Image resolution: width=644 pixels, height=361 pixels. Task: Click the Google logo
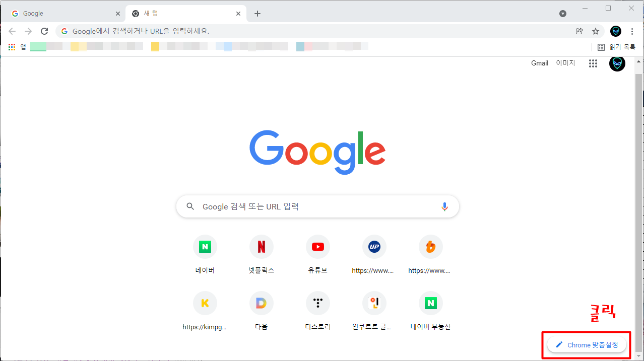click(317, 152)
